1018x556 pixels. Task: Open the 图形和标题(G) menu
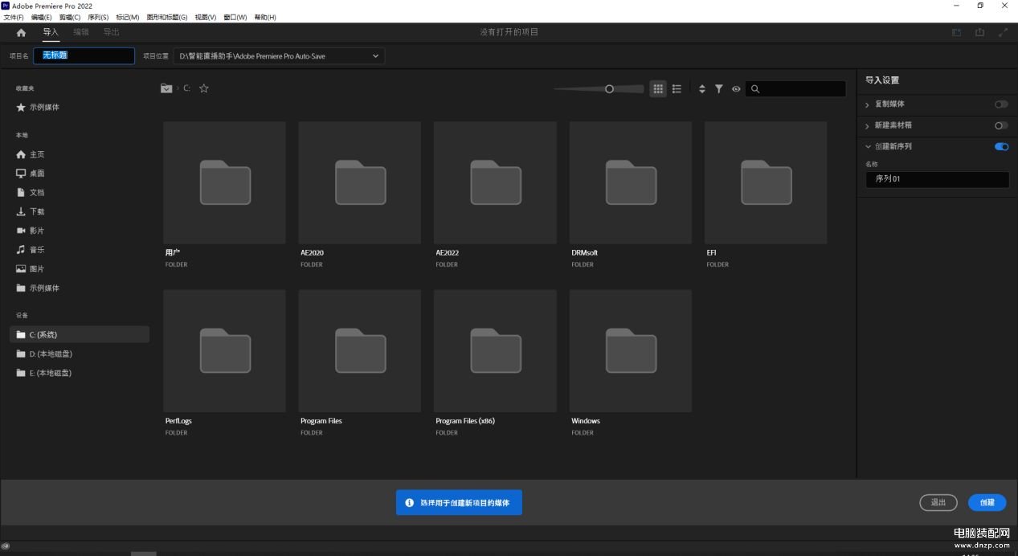pyautogui.click(x=167, y=17)
